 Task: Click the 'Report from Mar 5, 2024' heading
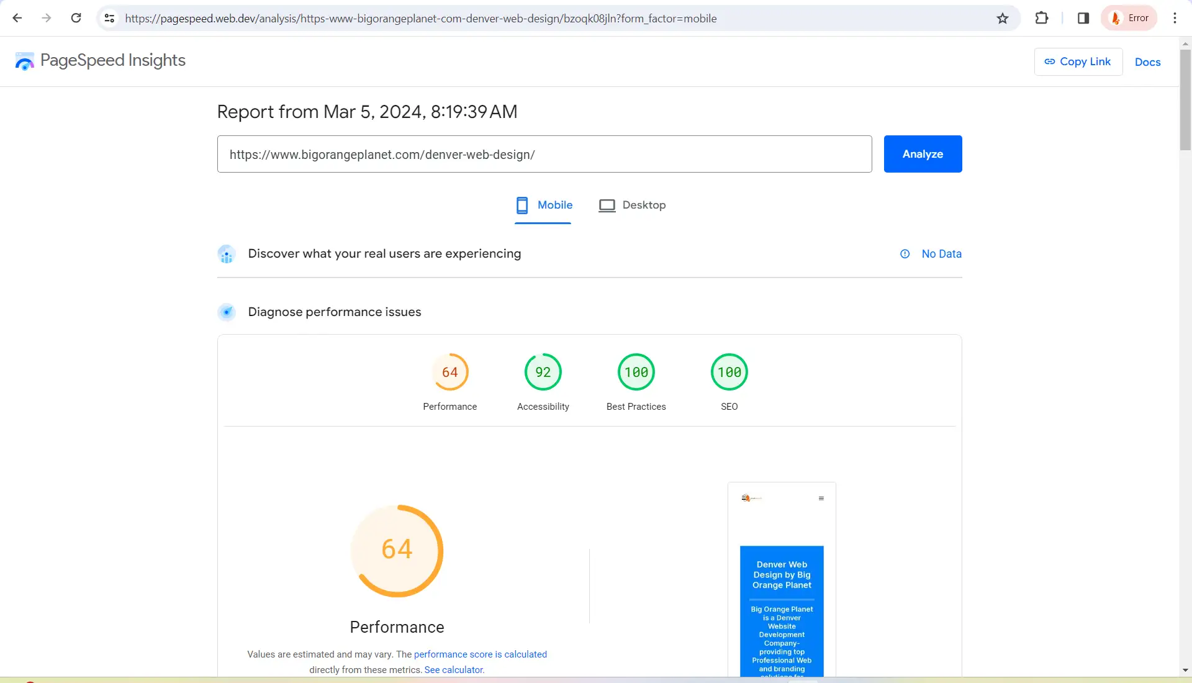(367, 112)
